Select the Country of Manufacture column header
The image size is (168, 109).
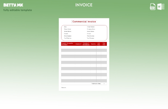(x=86, y=44)
